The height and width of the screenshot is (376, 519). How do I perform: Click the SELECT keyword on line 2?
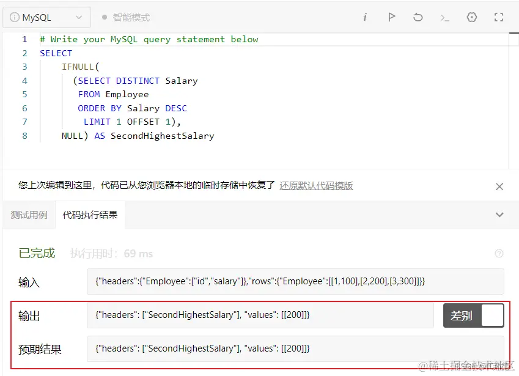tap(56, 53)
